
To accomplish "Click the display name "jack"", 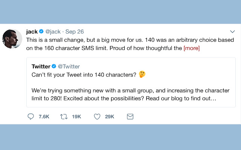I will [32, 32].
